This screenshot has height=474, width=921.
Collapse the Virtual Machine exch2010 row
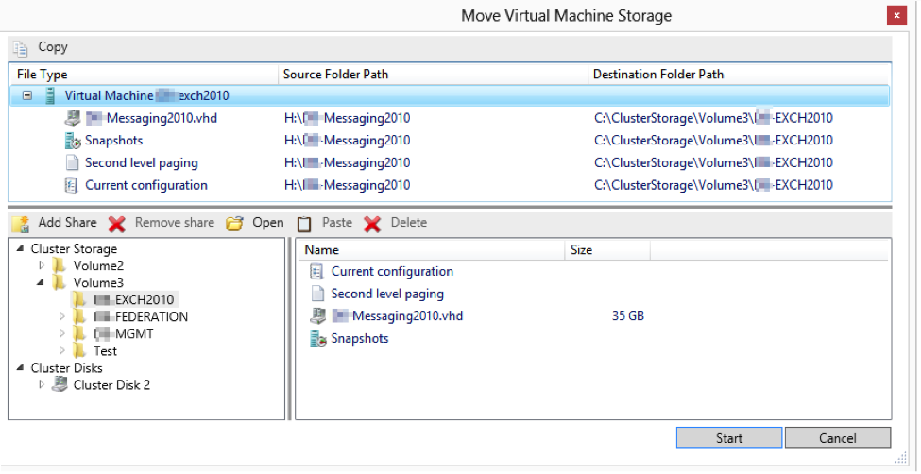coord(27,95)
